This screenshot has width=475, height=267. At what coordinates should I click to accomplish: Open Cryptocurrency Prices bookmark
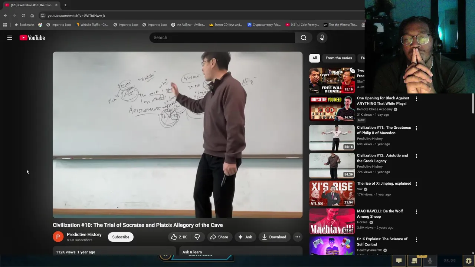264,25
